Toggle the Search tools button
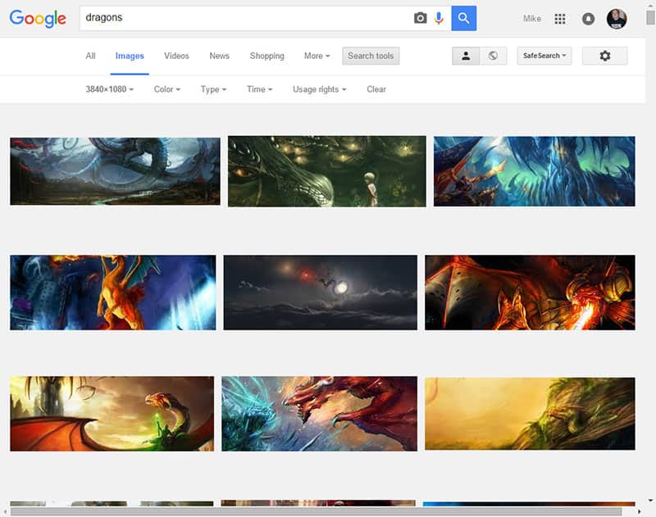 pos(371,56)
